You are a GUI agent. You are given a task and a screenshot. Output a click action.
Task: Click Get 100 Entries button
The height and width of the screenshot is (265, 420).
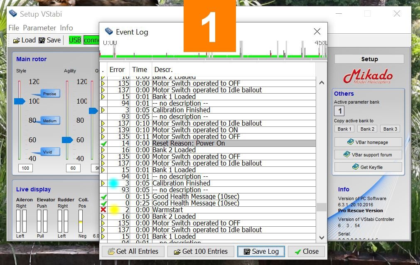[x=201, y=251]
